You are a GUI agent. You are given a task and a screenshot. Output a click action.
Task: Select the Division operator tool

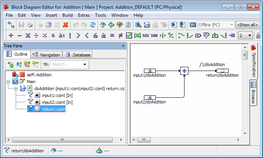pos(36,35)
